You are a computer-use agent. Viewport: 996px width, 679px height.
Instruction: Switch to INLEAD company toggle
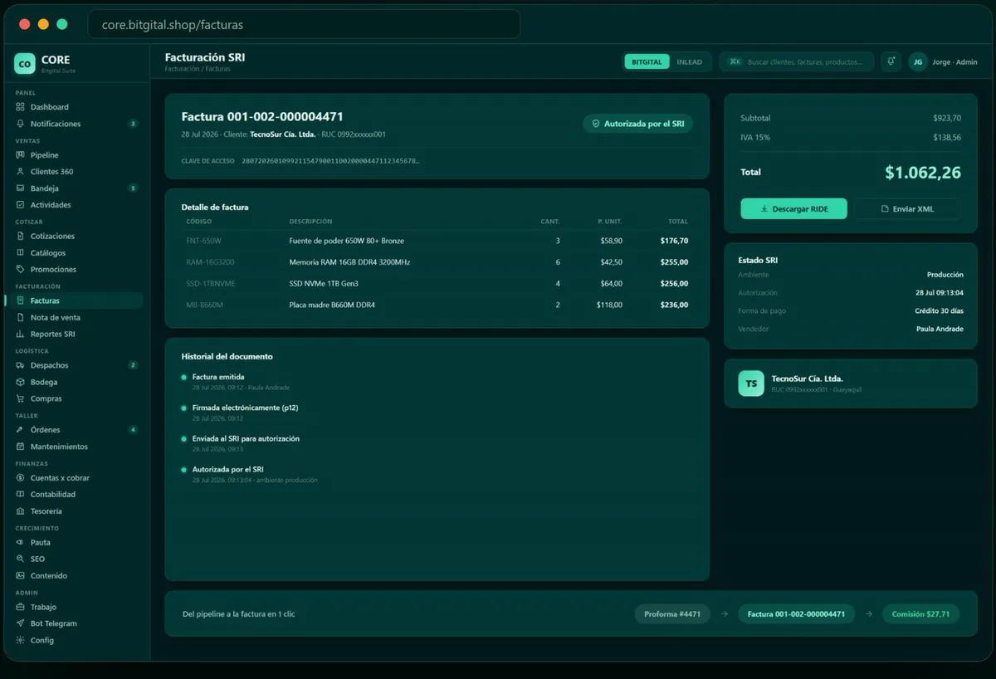pyautogui.click(x=689, y=61)
